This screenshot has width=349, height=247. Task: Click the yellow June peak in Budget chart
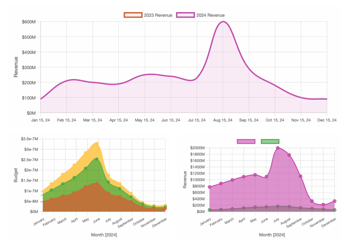(x=97, y=143)
